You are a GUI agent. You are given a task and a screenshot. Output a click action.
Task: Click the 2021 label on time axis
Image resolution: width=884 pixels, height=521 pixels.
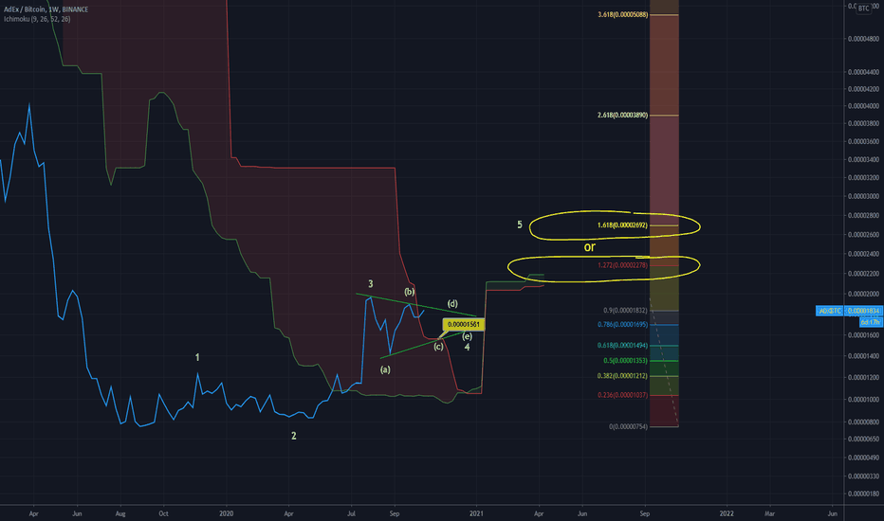point(476,513)
